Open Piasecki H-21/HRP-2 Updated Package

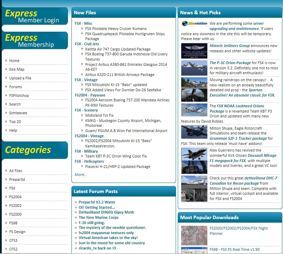118,167
